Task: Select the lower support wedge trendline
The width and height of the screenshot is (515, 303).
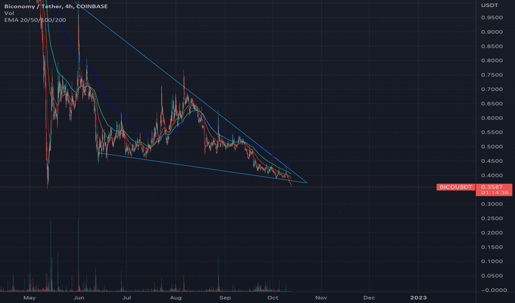Action: 204,169
